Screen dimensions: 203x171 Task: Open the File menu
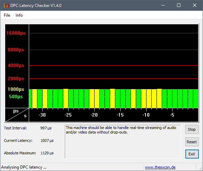pos(7,15)
